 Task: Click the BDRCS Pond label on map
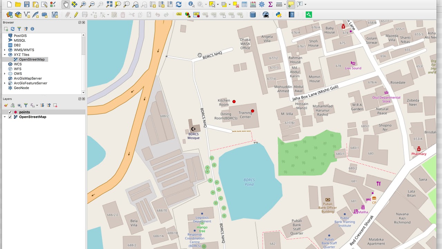coord(249,182)
